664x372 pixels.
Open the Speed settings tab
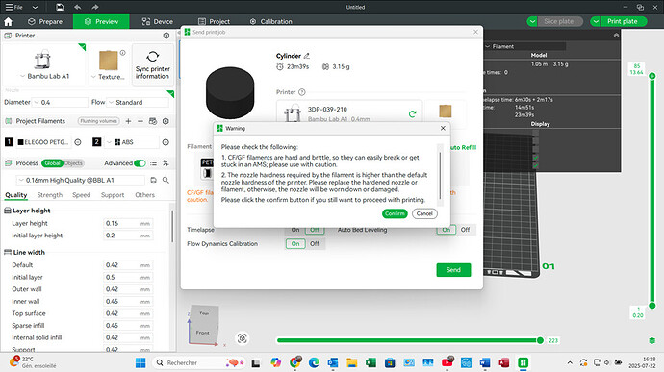coord(81,195)
